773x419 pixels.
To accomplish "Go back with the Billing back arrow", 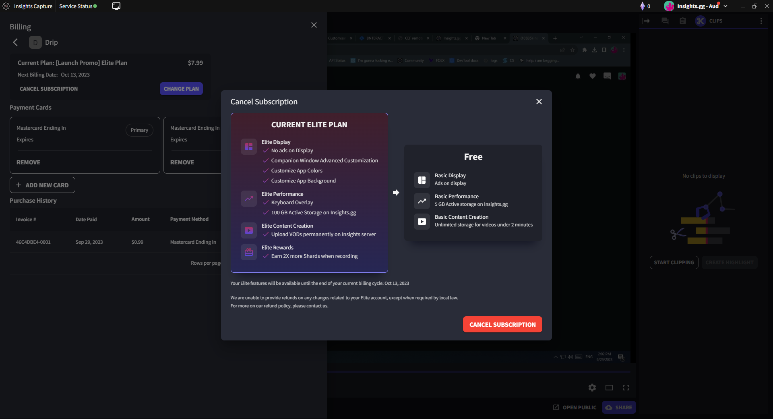I will point(15,42).
